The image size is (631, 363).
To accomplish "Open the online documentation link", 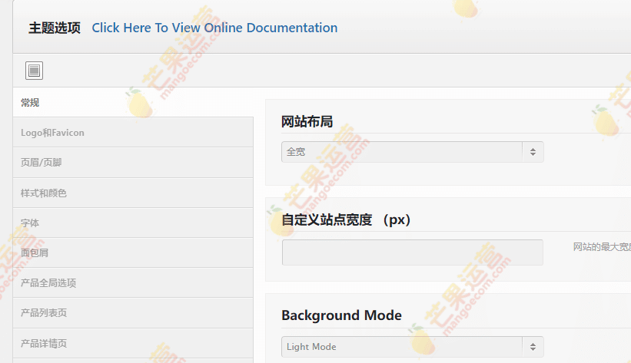I will coord(214,28).
